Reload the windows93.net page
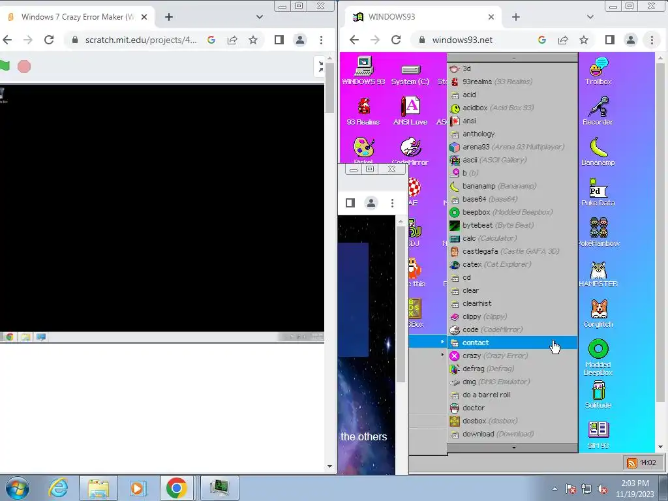668x501 pixels. (x=396, y=40)
